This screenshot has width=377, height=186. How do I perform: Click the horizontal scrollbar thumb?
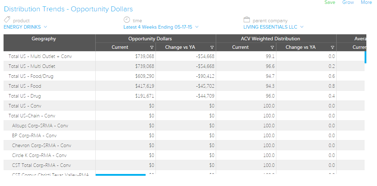pos(120,175)
